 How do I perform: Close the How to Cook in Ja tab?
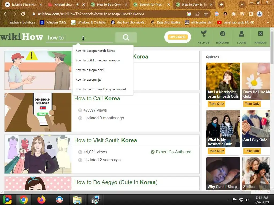tap(211, 5)
